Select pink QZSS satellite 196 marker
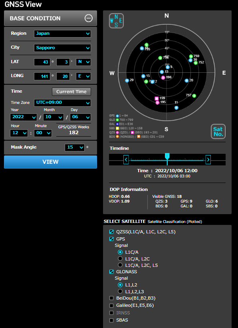The width and height of the screenshot is (238, 328). tap(163, 78)
